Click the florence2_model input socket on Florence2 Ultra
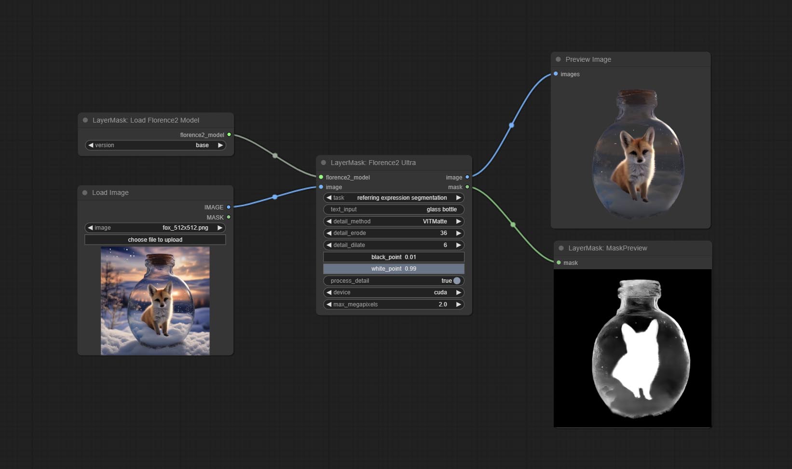Image resolution: width=792 pixels, height=469 pixels. 321,177
